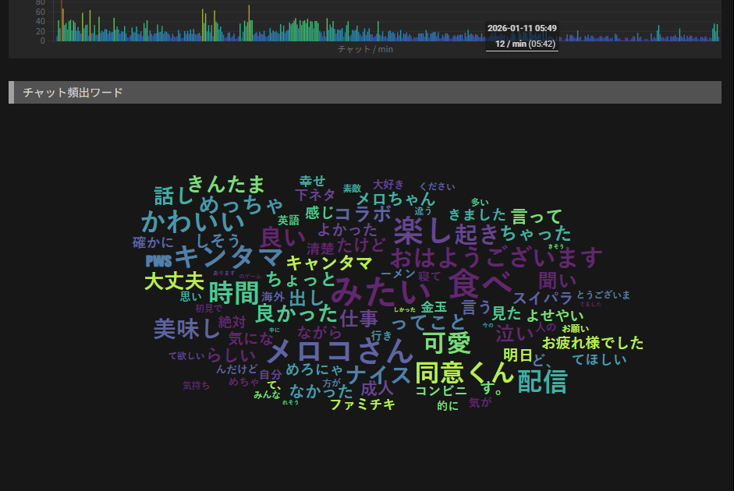
Task: Click the word よせやい in cloud
Action: pos(555,315)
